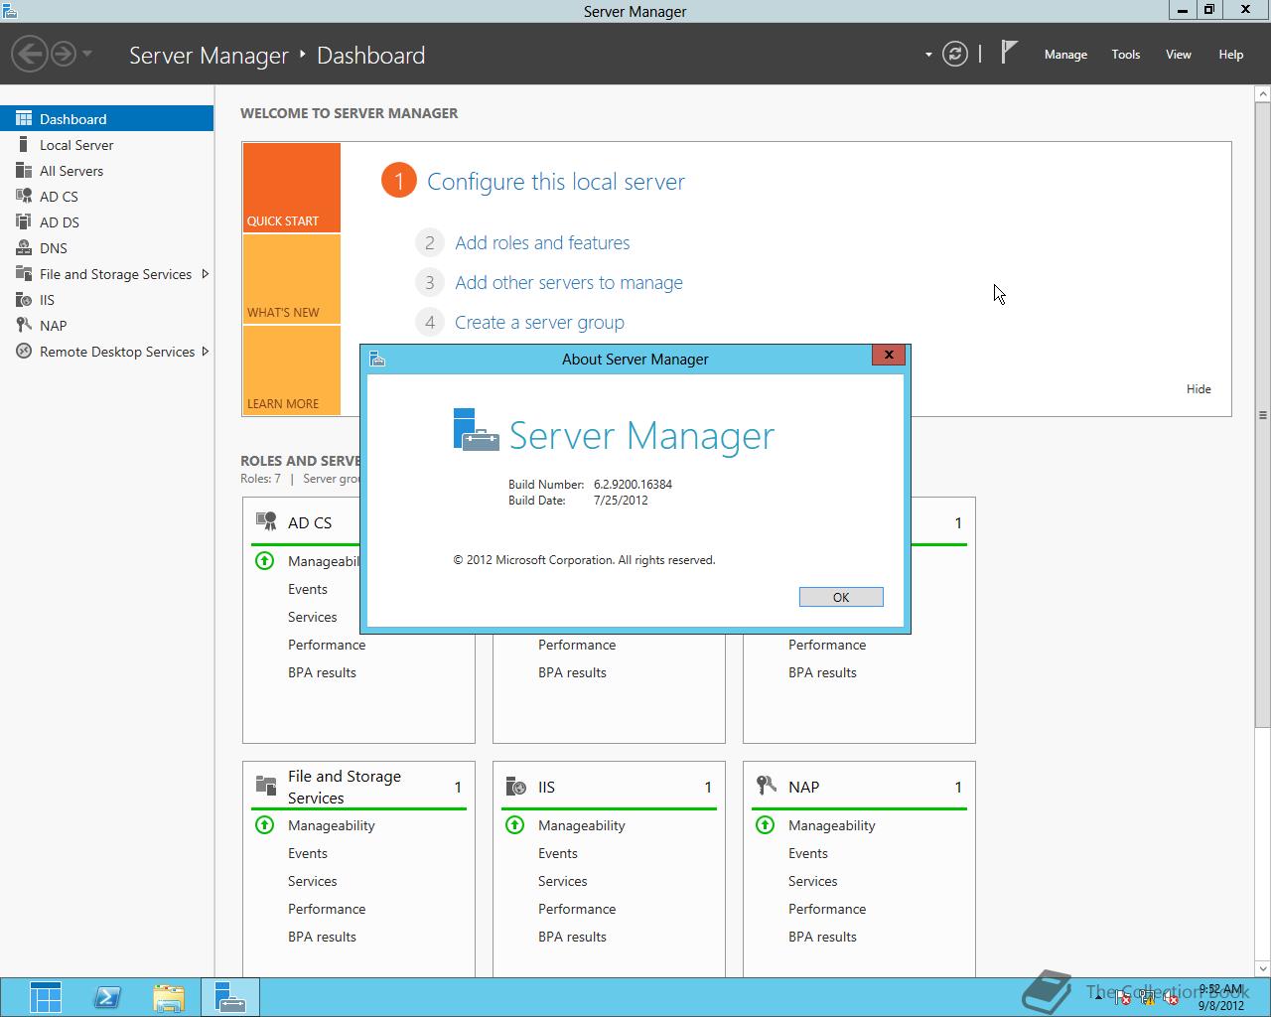
Task: Click the NAP tile header icon
Action: 767,786
